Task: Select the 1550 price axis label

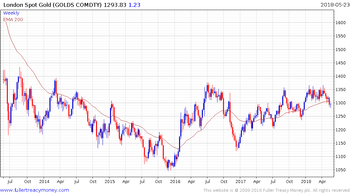Action: [x=341, y=36]
